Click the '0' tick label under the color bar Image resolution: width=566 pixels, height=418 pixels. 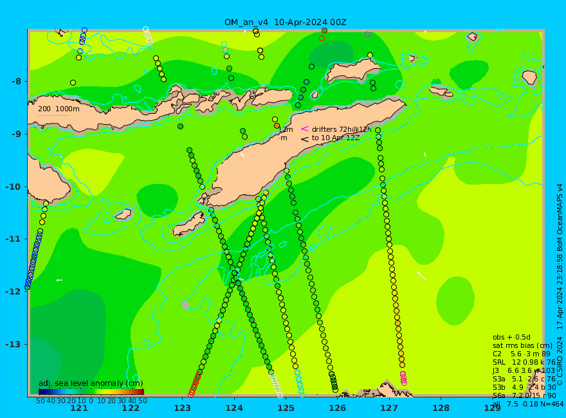[x=91, y=400]
